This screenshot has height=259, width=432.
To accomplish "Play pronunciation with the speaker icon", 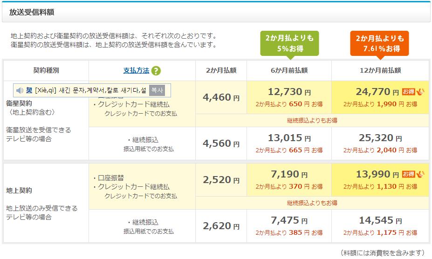I will pyautogui.click(x=20, y=90).
